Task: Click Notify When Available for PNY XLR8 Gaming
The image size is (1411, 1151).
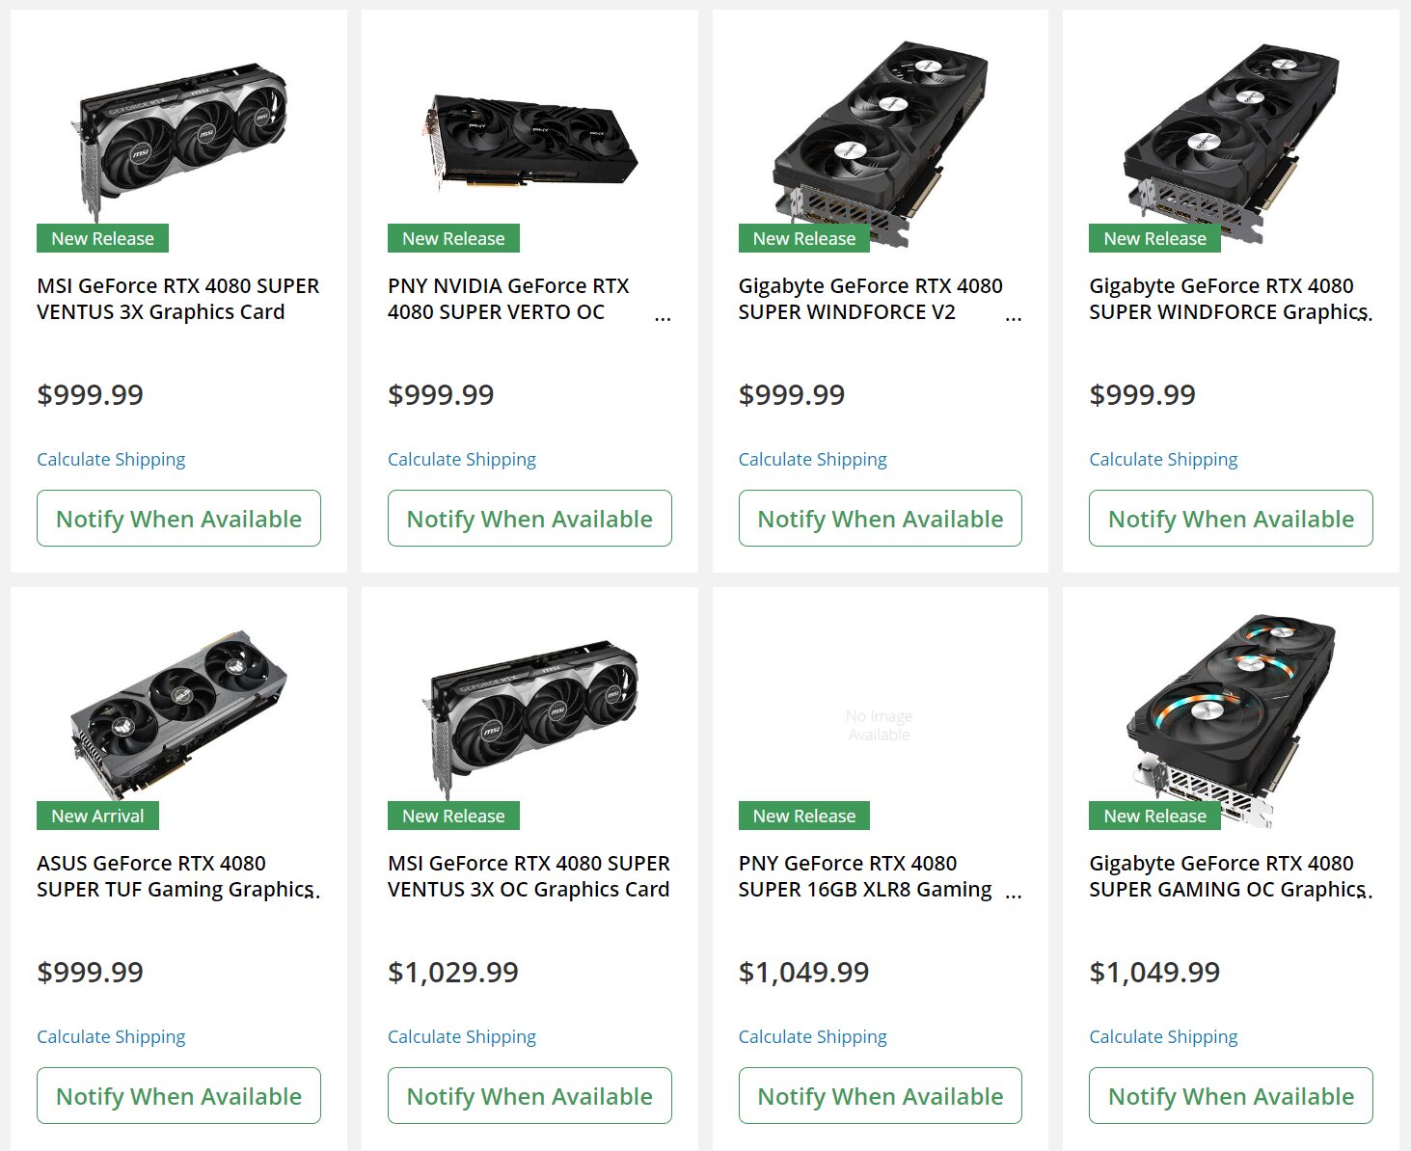Action: (x=879, y=1096)
